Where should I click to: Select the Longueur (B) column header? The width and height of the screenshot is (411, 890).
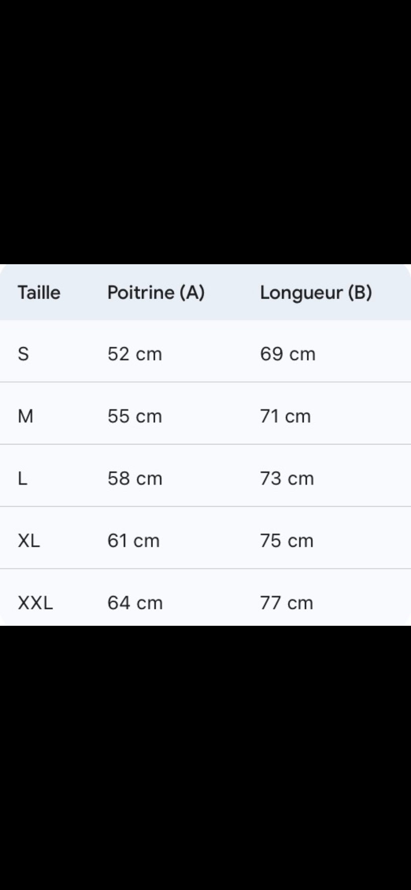pos(316,293)
